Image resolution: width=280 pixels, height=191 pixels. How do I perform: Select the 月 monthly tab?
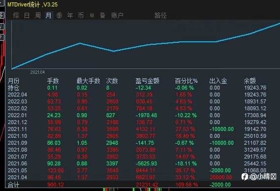48,16
